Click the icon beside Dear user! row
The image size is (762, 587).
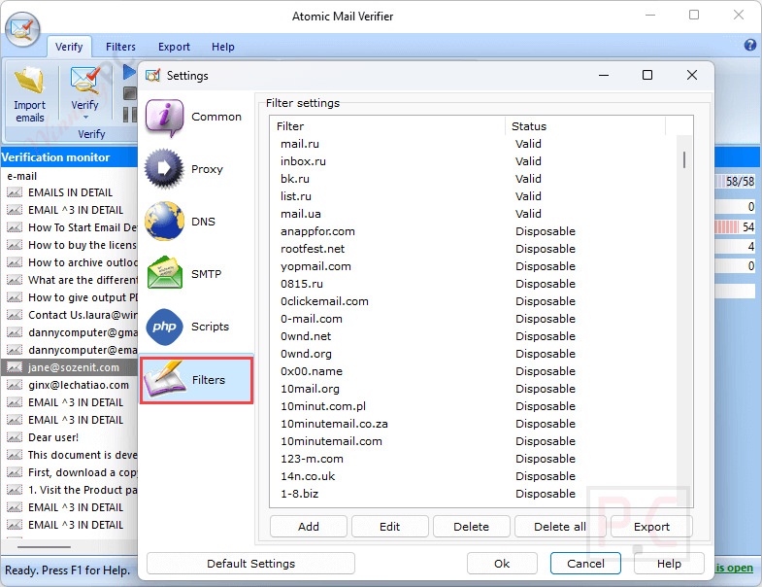tap(15, 437)
